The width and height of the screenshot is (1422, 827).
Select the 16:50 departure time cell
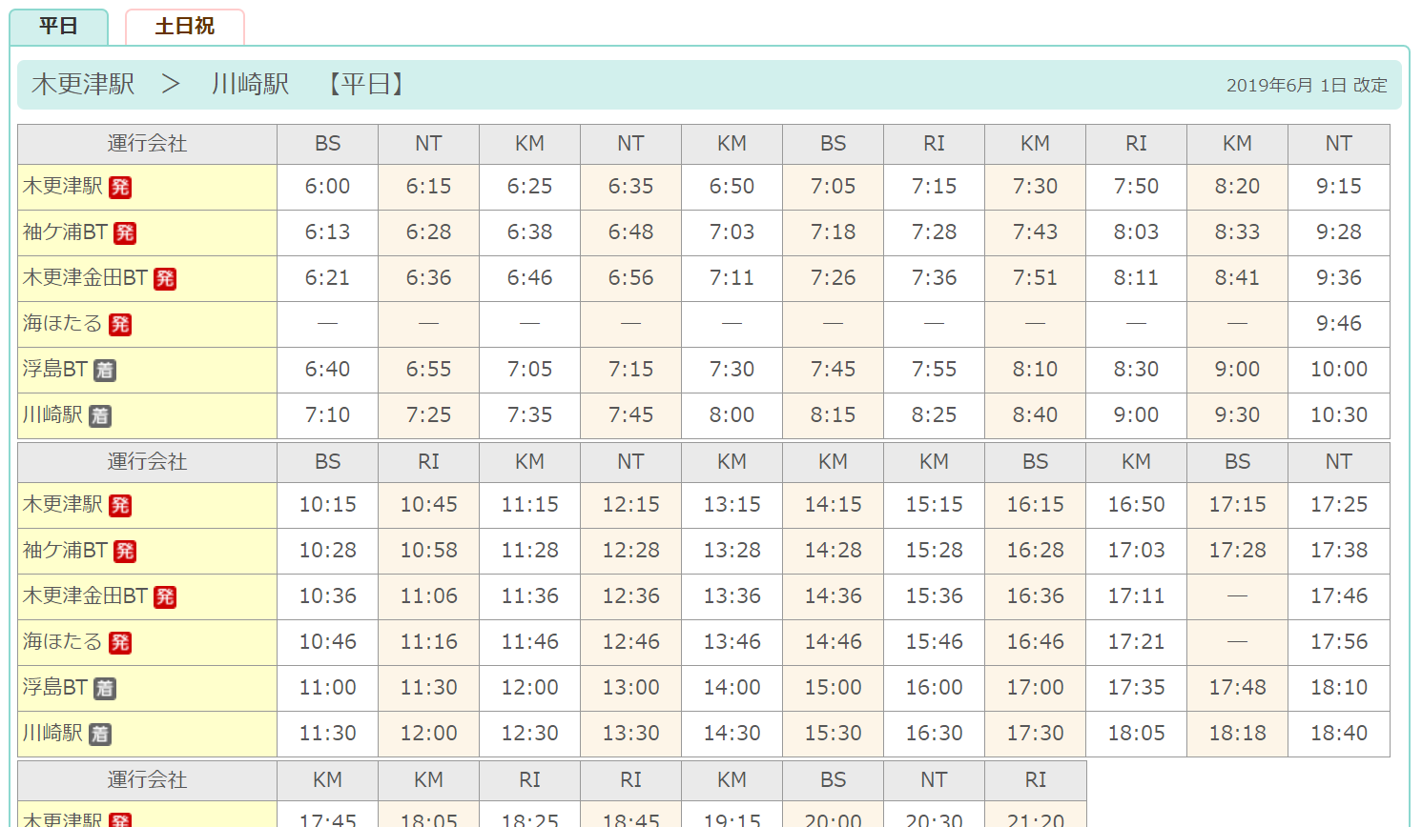pyautogui.click(x=1137, y=505)
